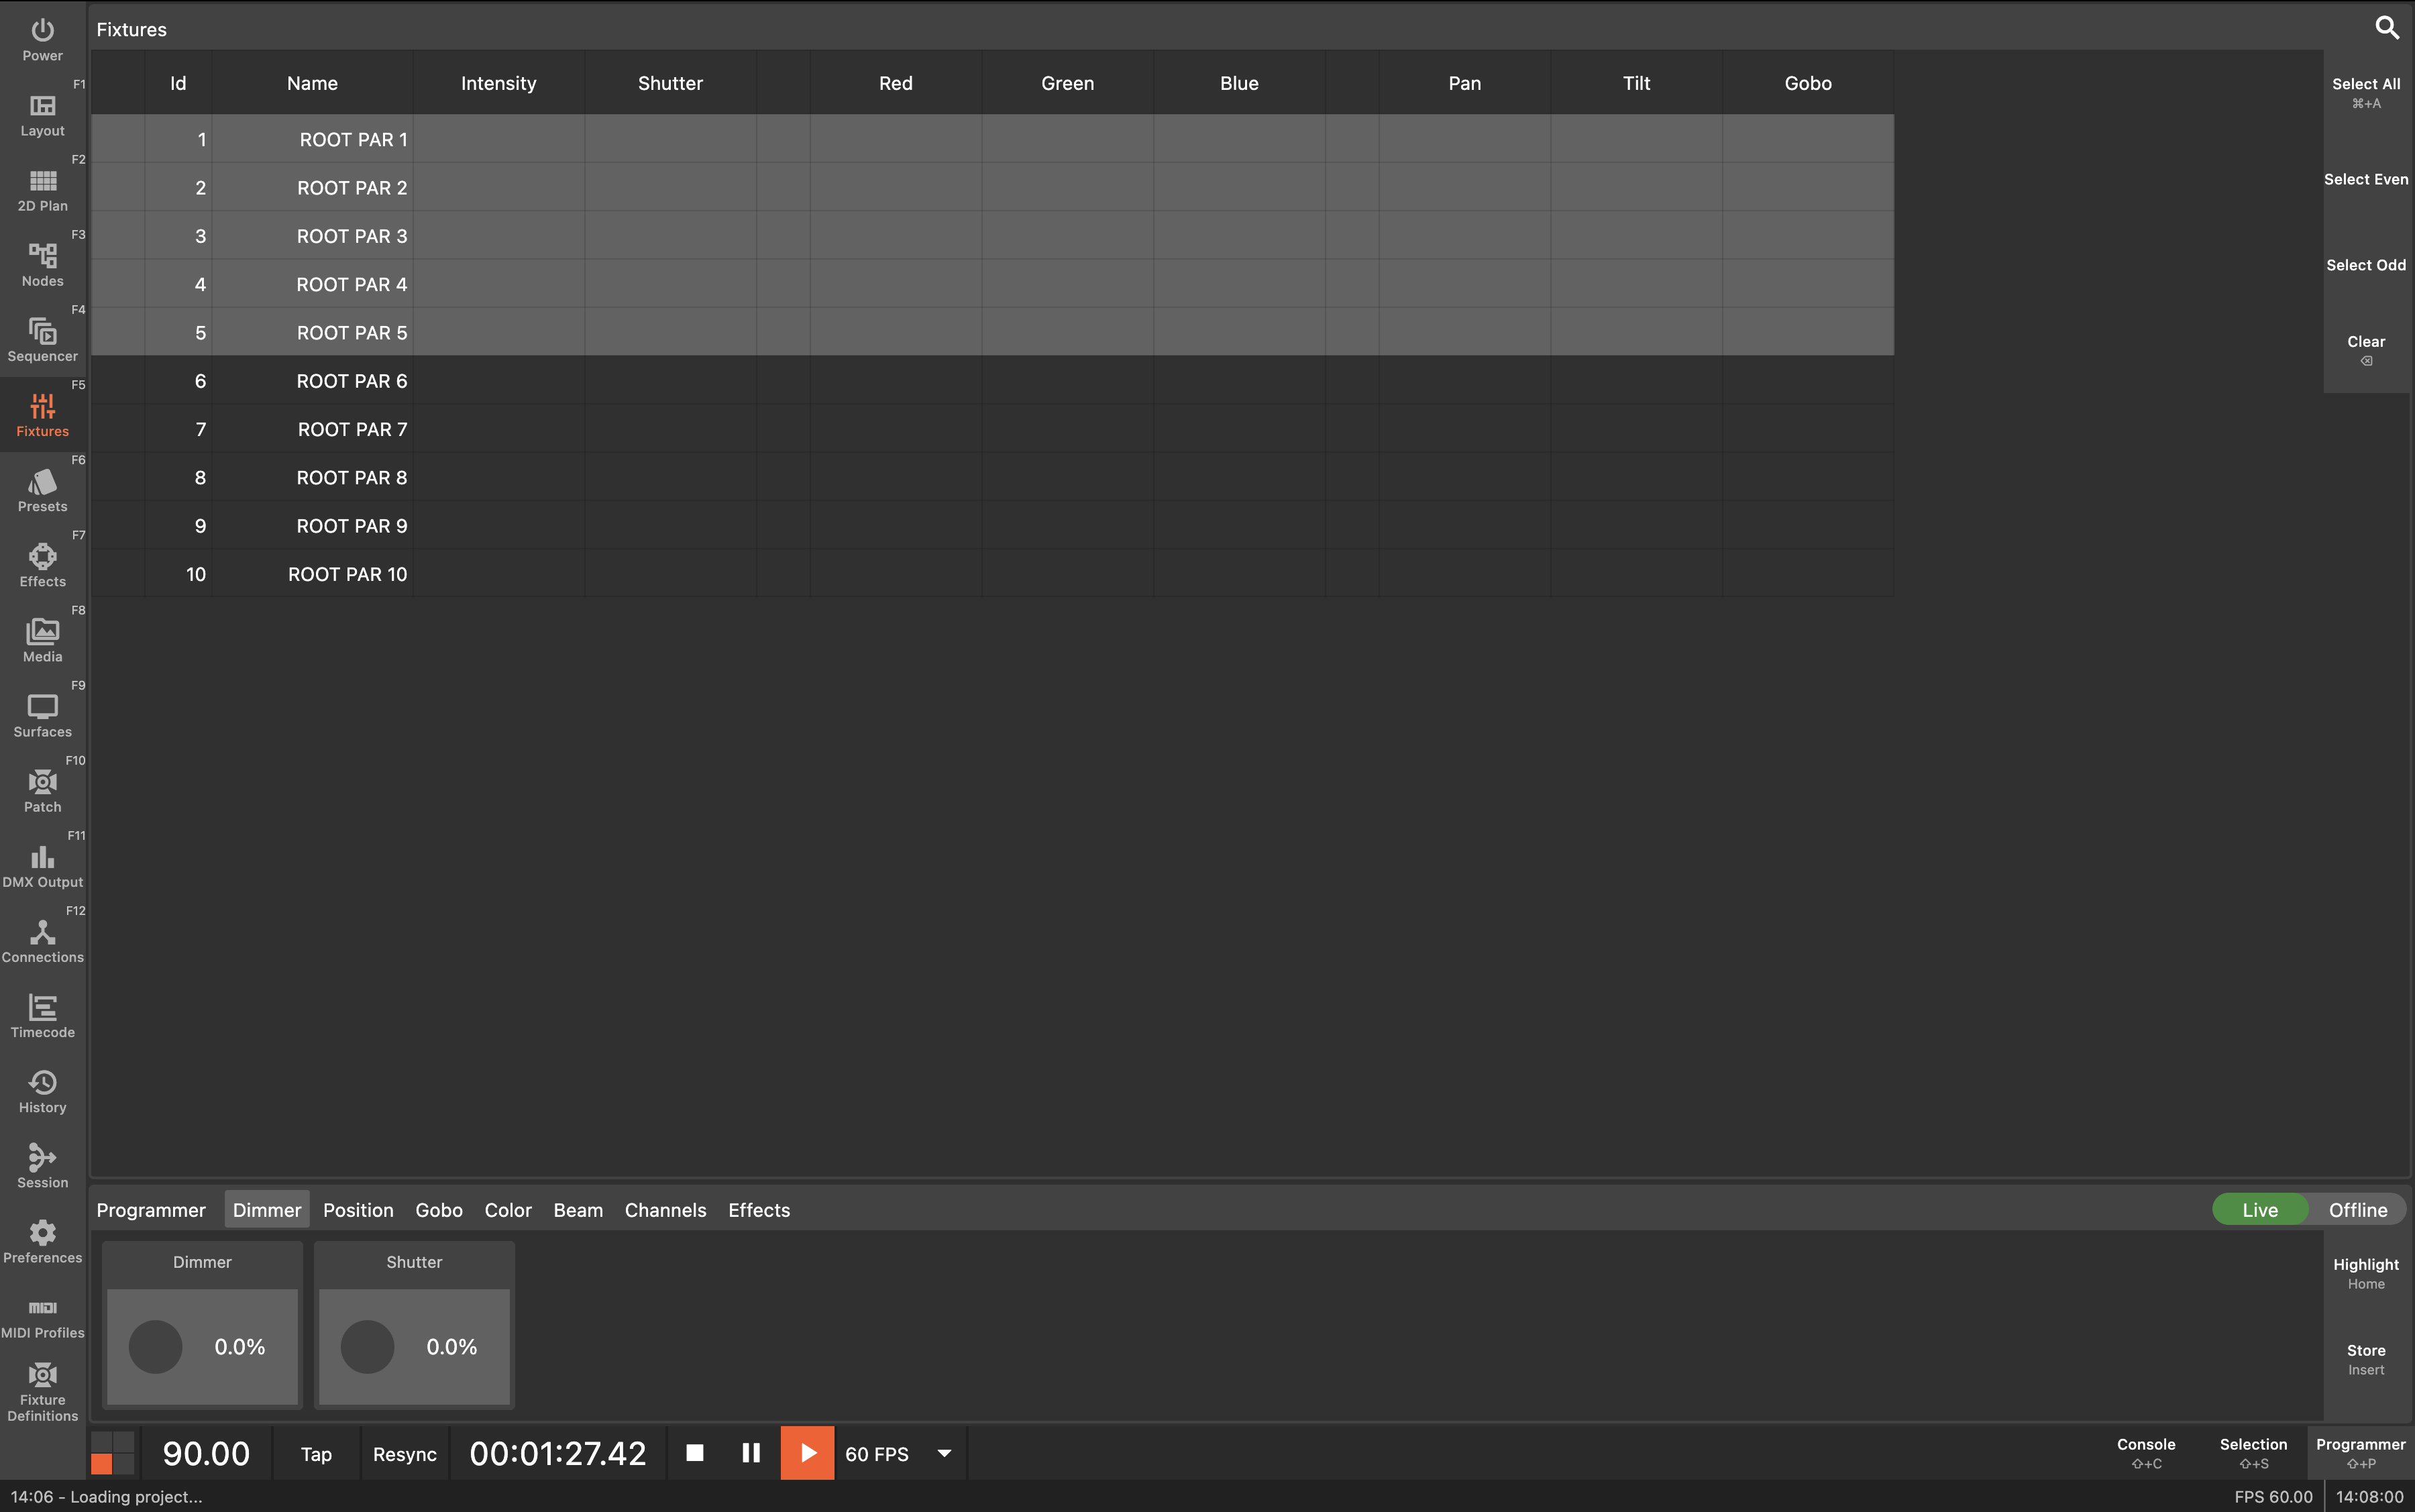
Task: Switch to the Color tab
Action: (506, 1209)
